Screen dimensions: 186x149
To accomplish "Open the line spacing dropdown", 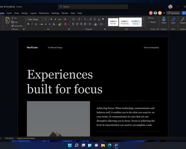I will (x=92, y=24).
